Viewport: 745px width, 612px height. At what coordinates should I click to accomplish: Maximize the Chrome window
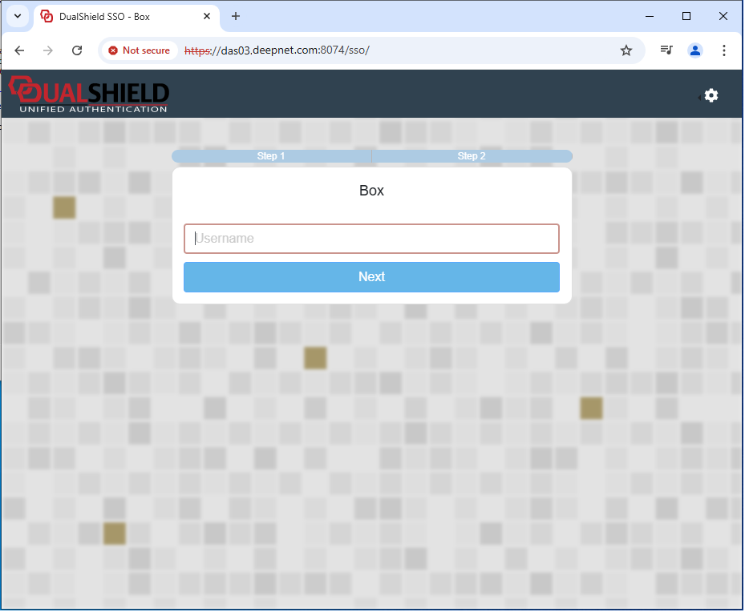click(686, 16)
